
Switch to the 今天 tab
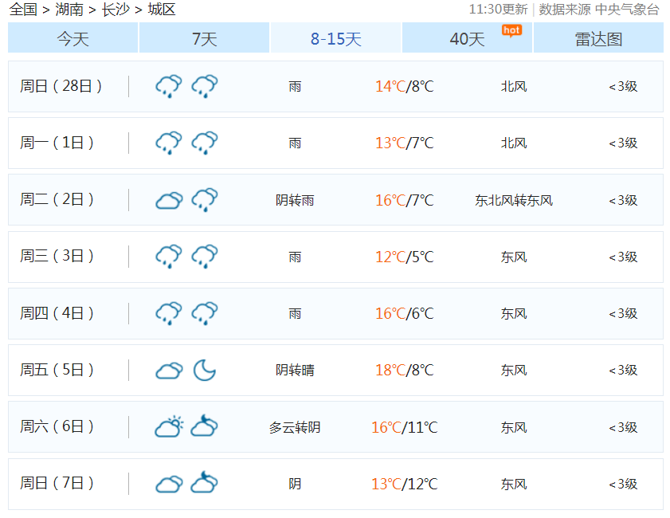click(72, 37)
